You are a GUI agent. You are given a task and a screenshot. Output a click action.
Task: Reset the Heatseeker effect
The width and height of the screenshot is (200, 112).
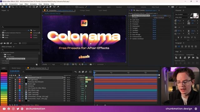(154, 26)
